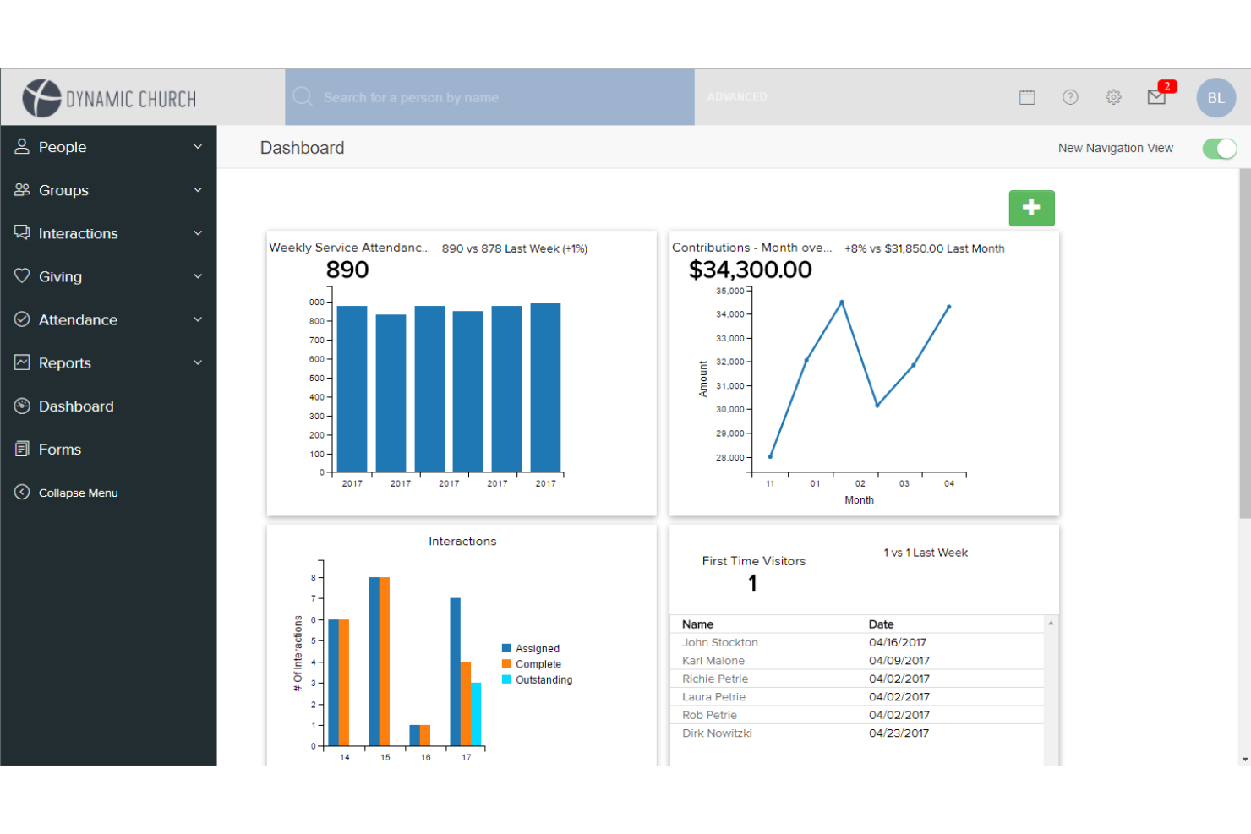Screen dimensions: 1251x834
Task: Toggle the New Navigation View switch
Action: [x=1219, y=148]
